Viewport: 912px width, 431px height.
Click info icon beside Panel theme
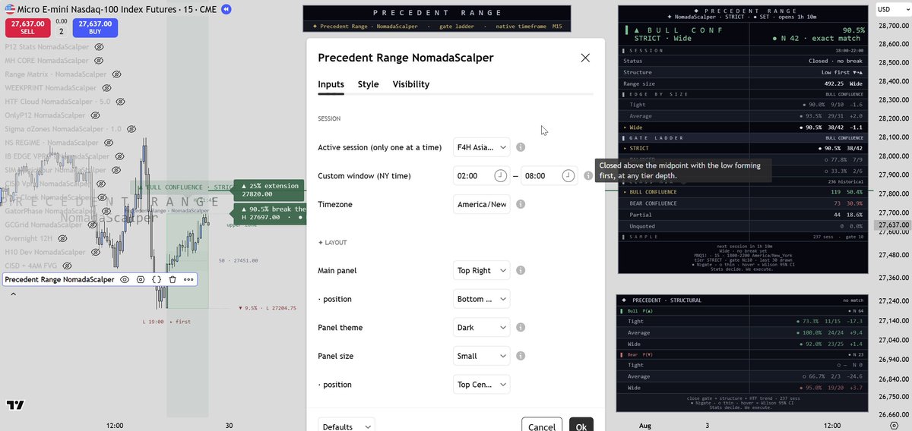click(521, 328)
